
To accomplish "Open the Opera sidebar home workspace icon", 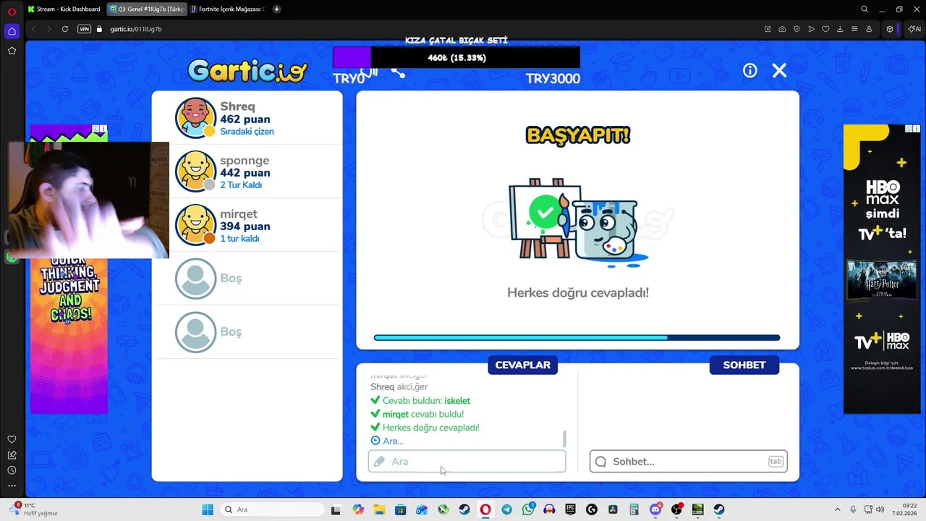I will pos(12,31).
